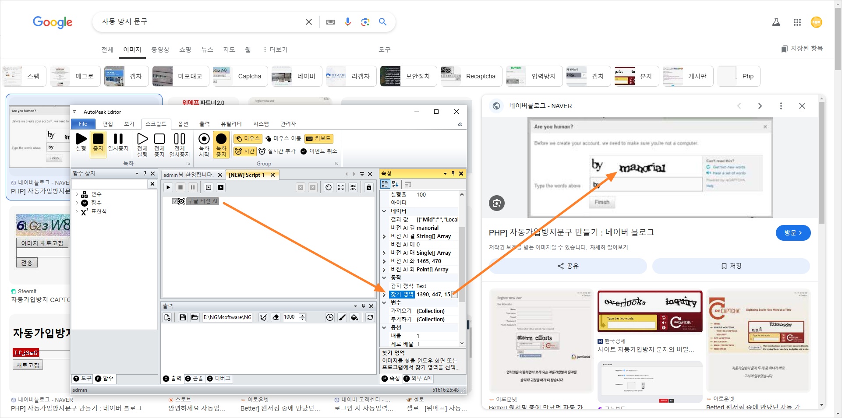Toggle the pin on the 속성 panel
Image resolution: width=842 pixels, height=418 pixels.
[x=453, y=173]
